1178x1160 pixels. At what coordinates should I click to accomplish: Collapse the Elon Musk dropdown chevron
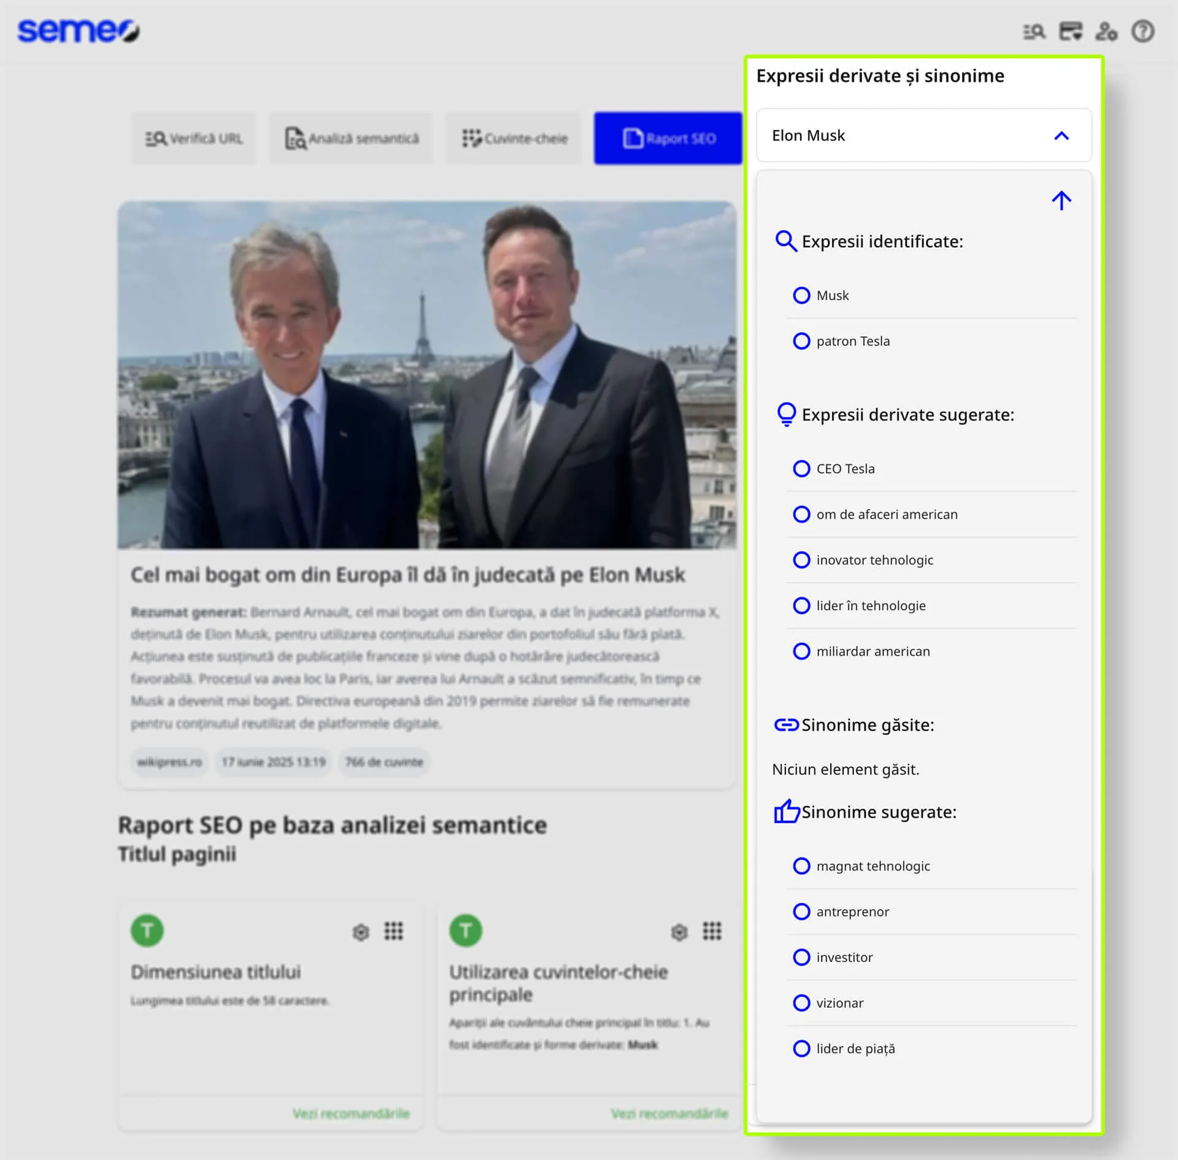pyautogui.click(x=1061, y=136)
